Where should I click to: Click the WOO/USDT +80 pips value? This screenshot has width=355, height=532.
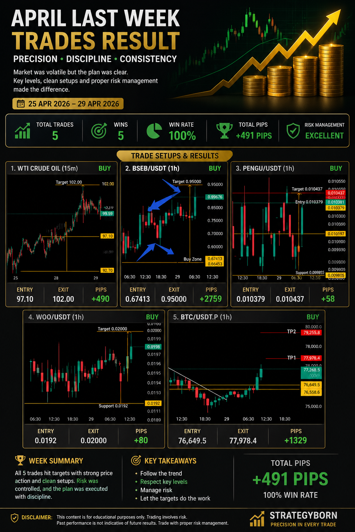(141, 440)
